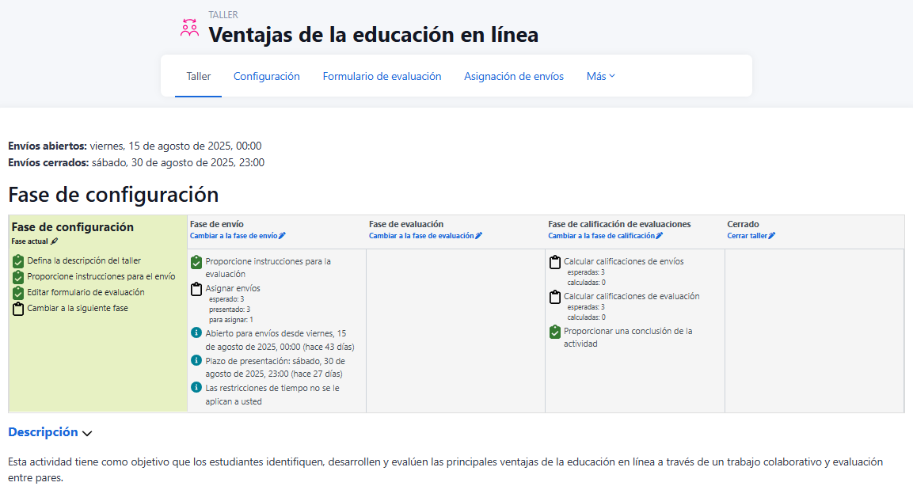
Task: Click check icon for 'Proporcione instrucciones para el envío'
Action: pos(18,277)
